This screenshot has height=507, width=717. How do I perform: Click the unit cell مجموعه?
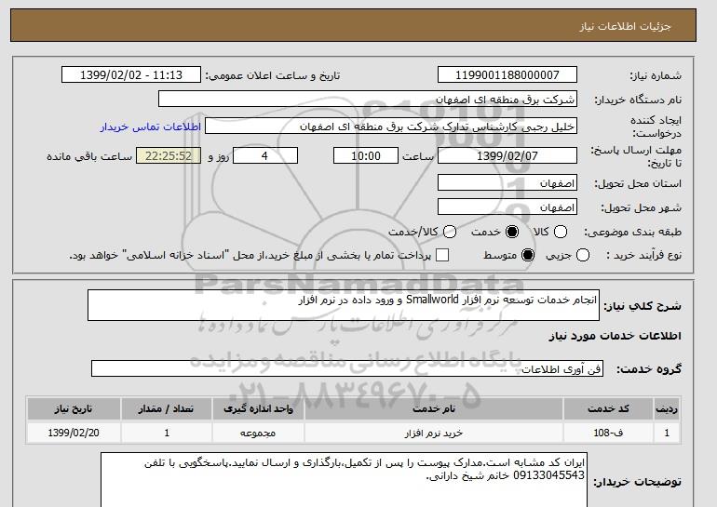(x=258, y=433)
